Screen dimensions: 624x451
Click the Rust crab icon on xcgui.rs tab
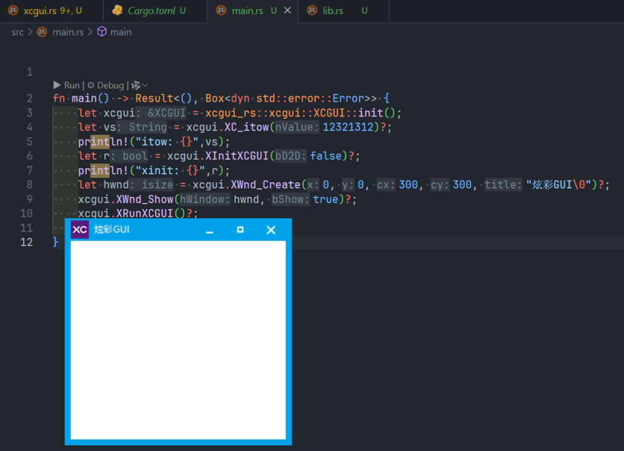(13, 10)
